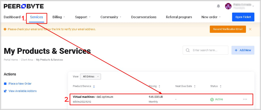Follow the Place a New Order link
Screen dimensions: 261x110
coord(20,84)
